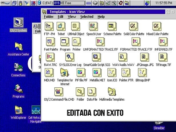Click the disk drive cylinder icon

coord(39,3)
